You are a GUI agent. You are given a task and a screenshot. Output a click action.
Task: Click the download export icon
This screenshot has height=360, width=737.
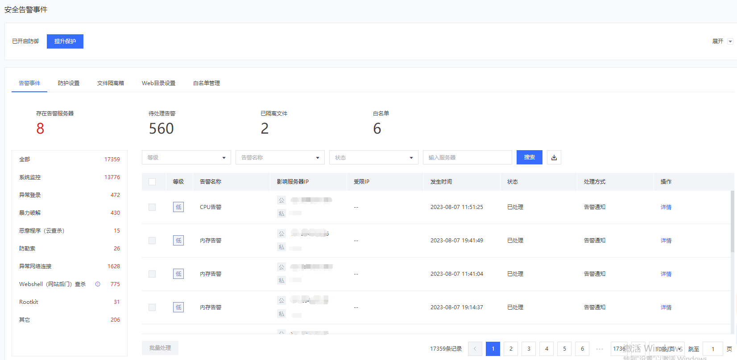[x=554, y=157]
